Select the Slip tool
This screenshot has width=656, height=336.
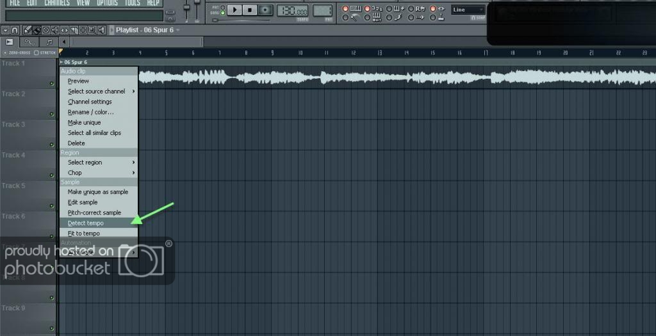65,30
